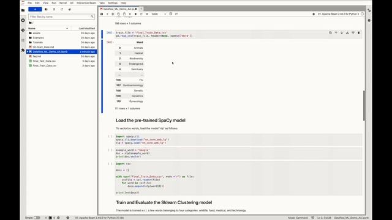Sort files by Last Modified column
Screen dimensions: 392x220
coord(86,29)
